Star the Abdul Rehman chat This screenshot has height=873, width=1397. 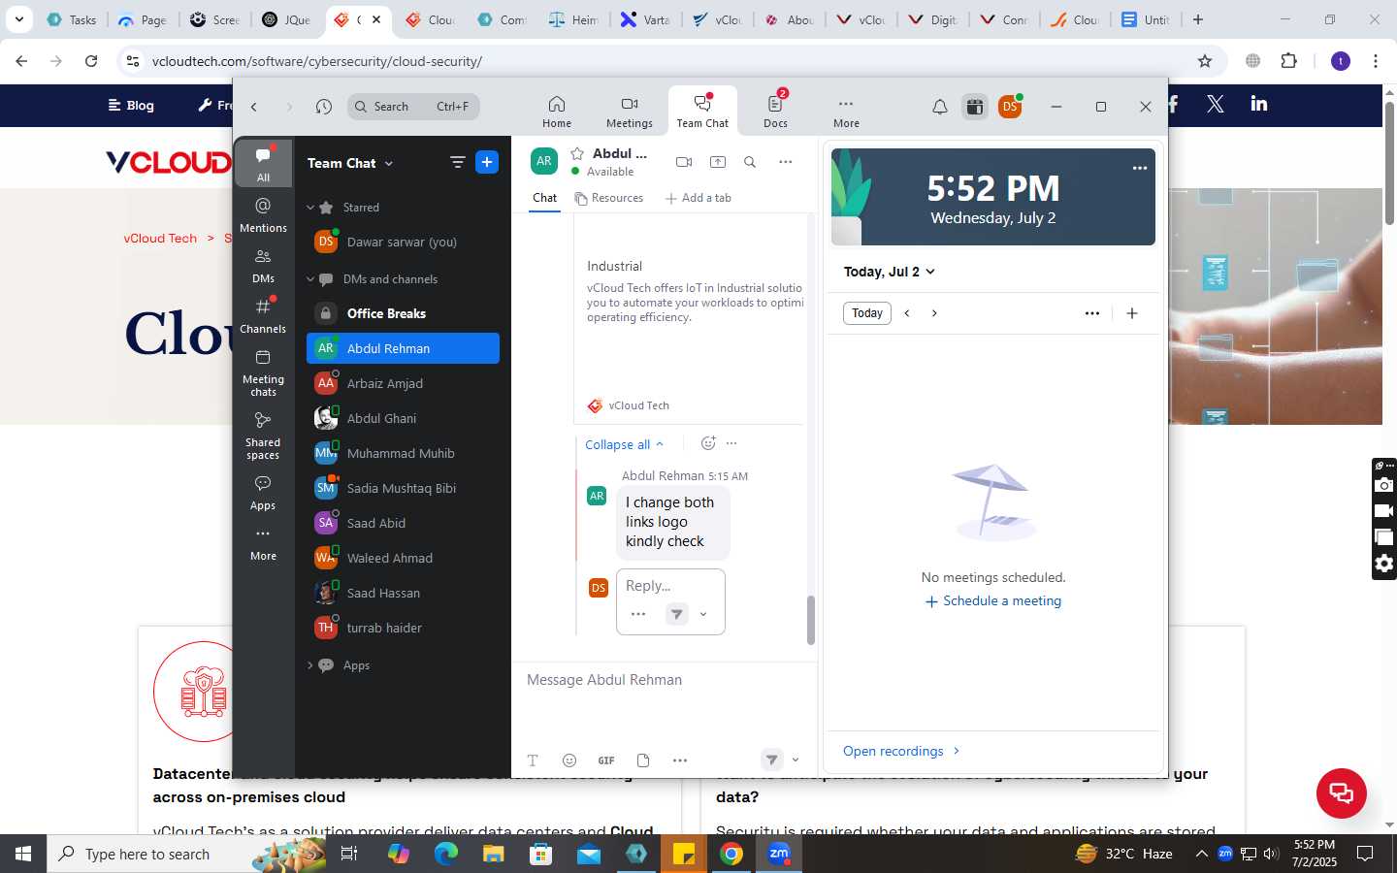click(x=577, y=153)
